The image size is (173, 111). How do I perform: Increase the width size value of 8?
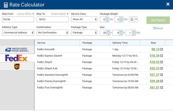[121, 31]
